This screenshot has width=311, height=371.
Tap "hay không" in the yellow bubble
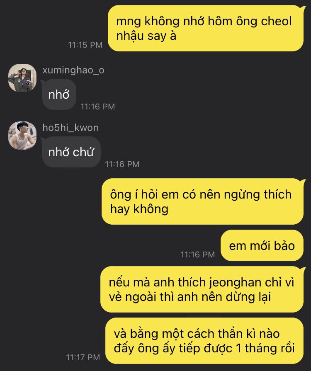tap(139, 209)
